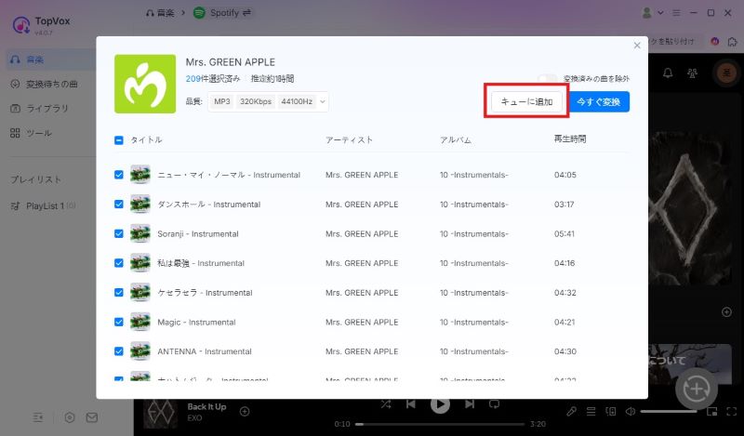Click the Back It Up song title
The image size is (744, 436).
[x=206, y=406]
